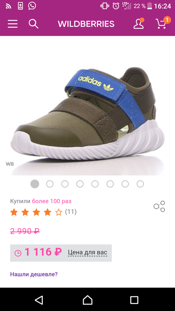Select the fifth image pagination dot
175x311 pixels.
(95, 184)
